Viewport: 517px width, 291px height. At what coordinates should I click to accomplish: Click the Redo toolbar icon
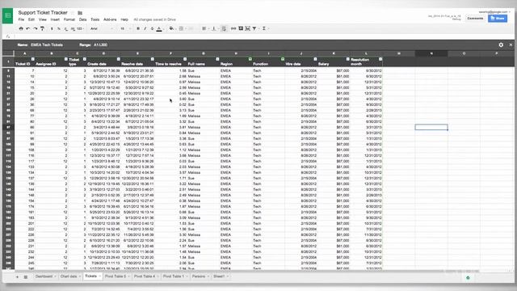(35, 29)
